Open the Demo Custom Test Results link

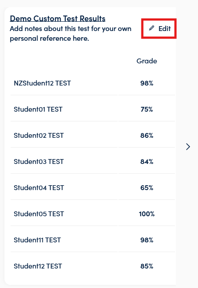57,19
